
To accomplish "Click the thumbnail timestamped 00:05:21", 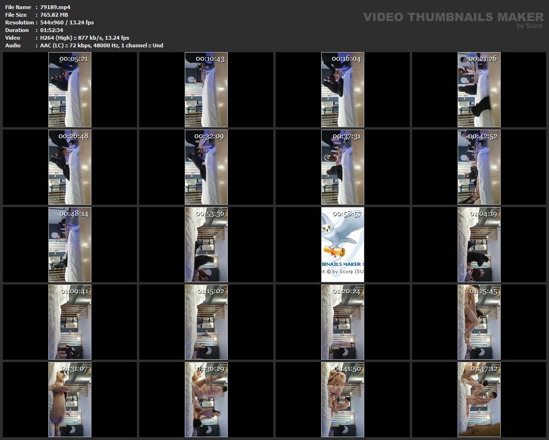I will pos(70,89).
